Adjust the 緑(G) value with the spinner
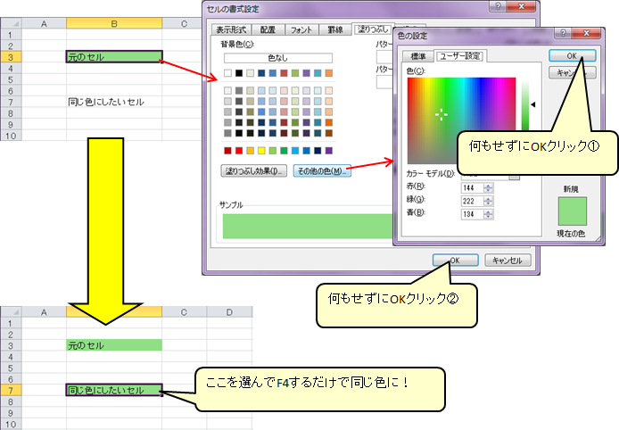This screenshot has height=430, width=619. coord(488,201)
